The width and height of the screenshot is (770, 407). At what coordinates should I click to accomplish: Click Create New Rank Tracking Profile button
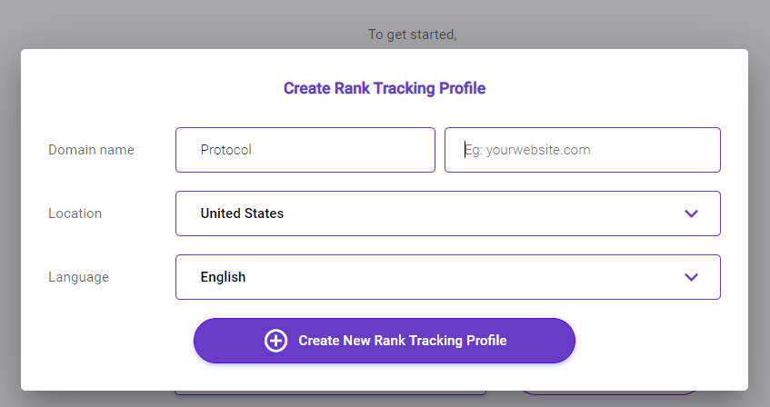384,341
